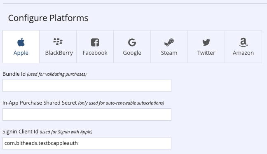Focus the In-App Purchase Shared Secret field
The image size is (267, 154).
[x=87, y=114]
